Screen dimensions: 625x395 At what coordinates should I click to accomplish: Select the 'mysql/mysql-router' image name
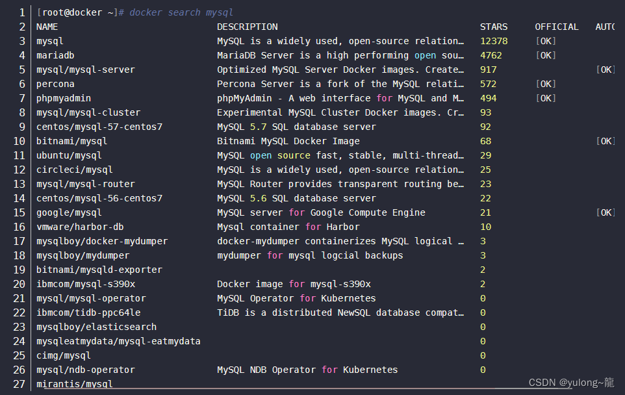click(x=86, y=184)
